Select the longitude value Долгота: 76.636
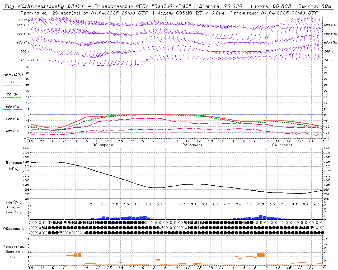Image resolution: width=338 pixels, height=270 pixels. (x=220, y=6)
